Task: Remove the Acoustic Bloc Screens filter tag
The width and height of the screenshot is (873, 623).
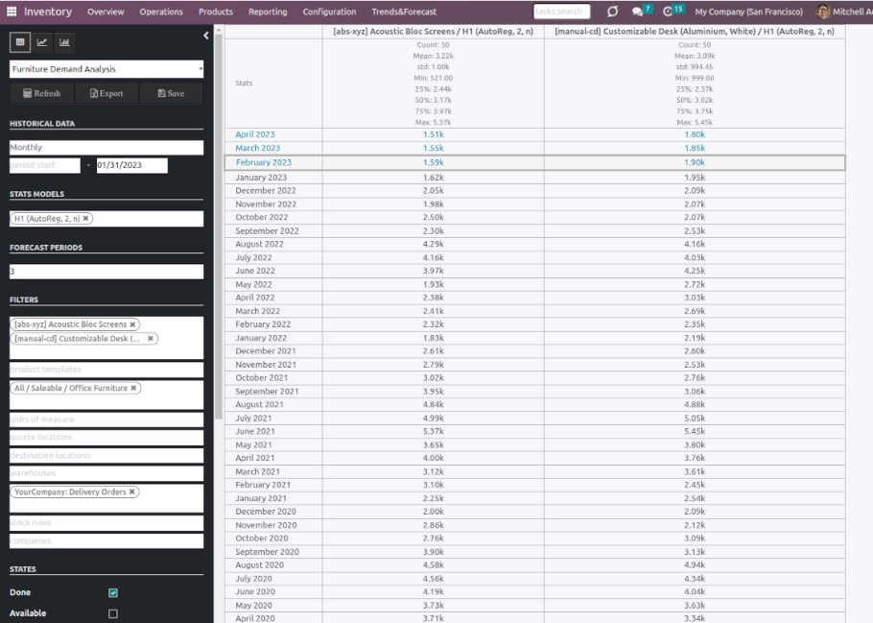Action: point(132,324)
